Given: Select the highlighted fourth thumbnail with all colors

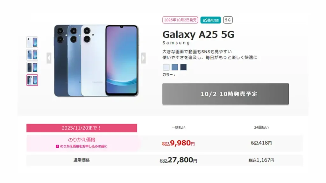Looking at the screenshot, I should click(x=32, y=80).
